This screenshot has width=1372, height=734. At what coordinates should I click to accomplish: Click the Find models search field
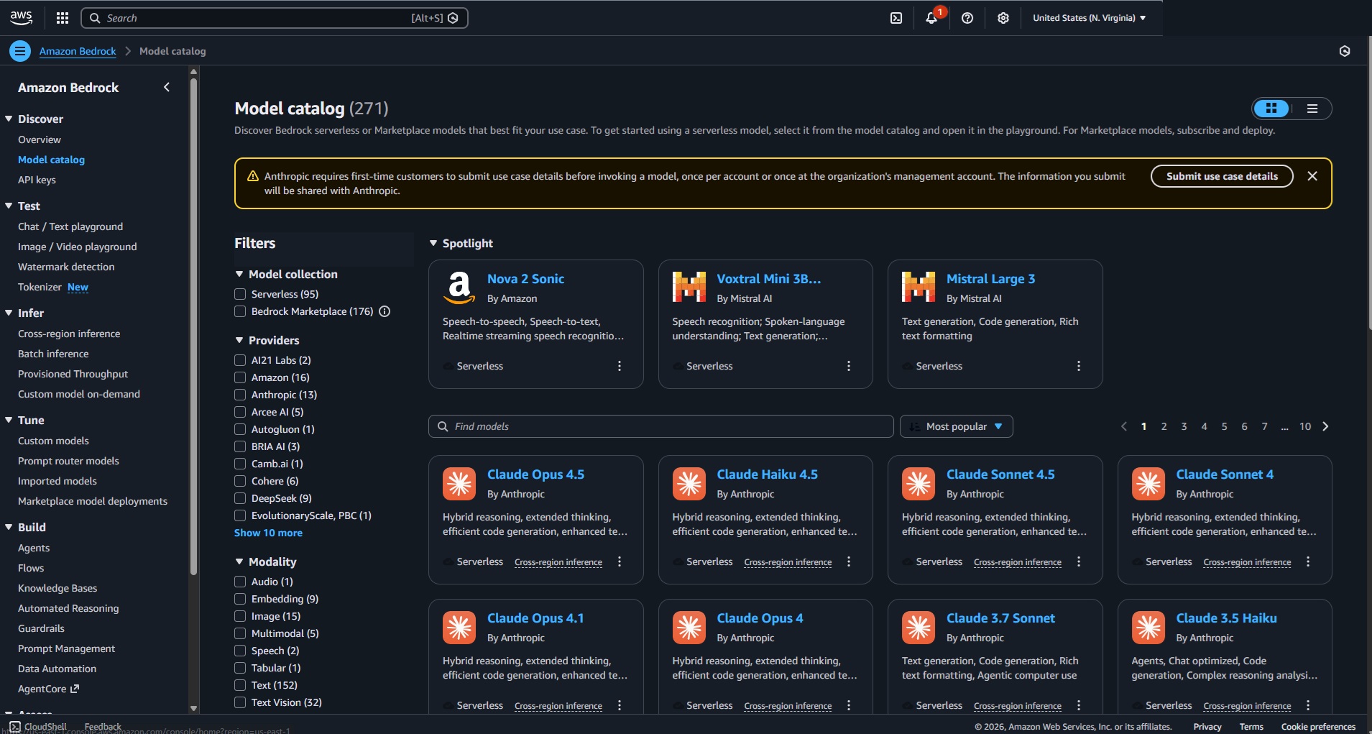point(661,426)
